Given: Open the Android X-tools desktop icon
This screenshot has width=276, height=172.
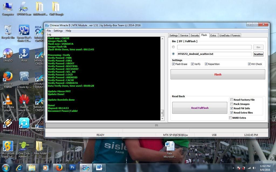Looking at the screenshot, I should click(x=24, y=77).
